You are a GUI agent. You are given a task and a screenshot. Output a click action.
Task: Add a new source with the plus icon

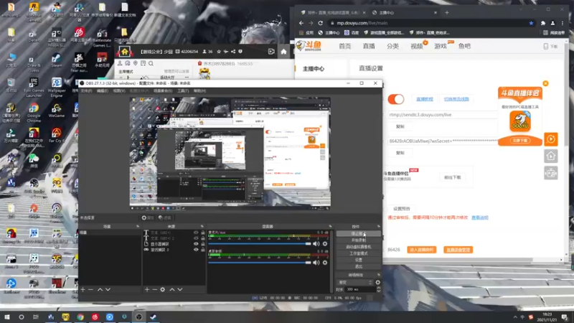pos(147,290)
